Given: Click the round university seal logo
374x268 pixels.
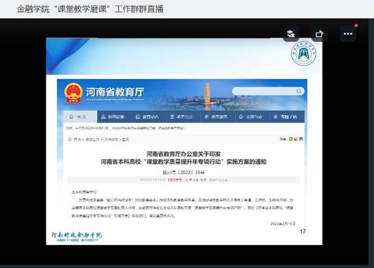Looking at the screenshot, I should [x=303, y=53].
